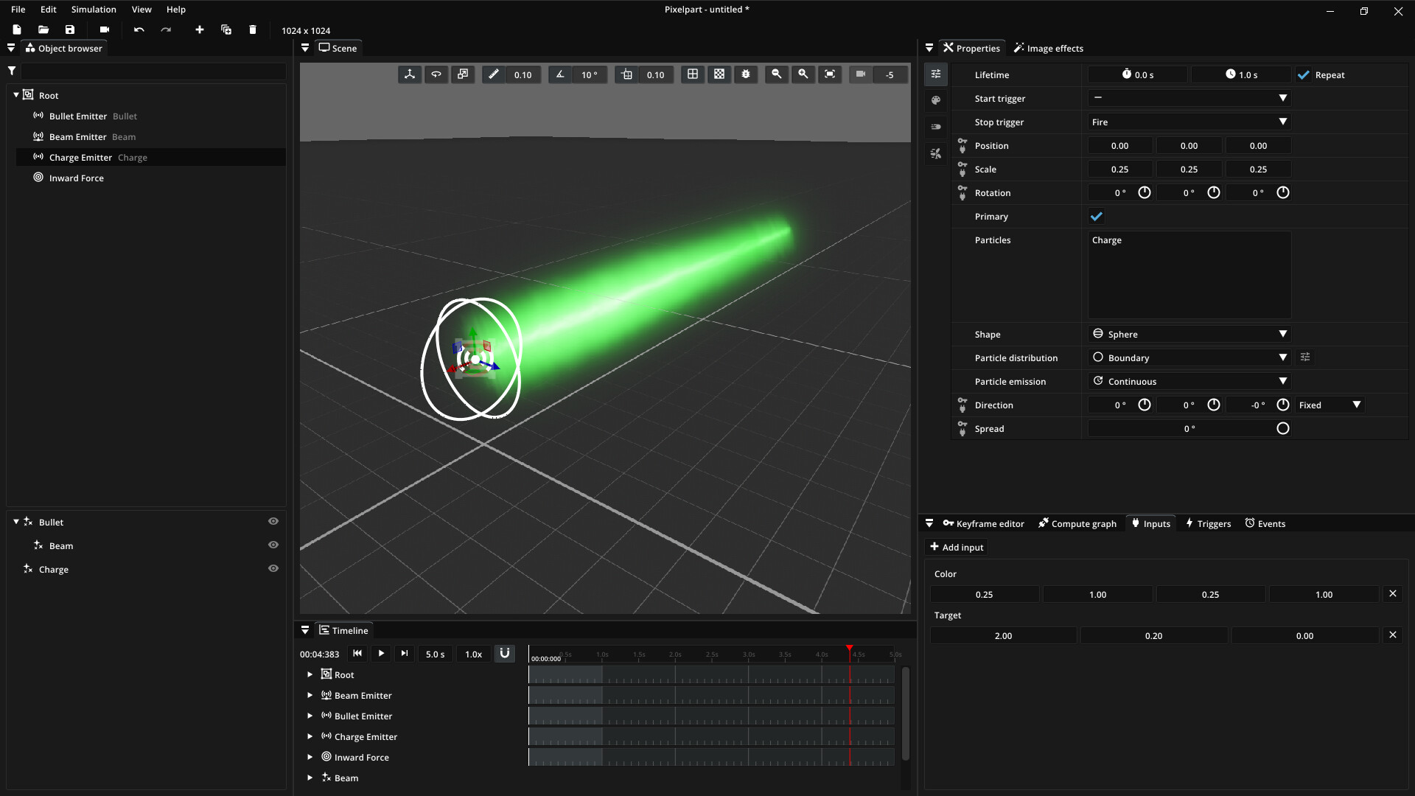Switch to the Image effects tab
The image size is (1415, 796).
click(x=1048, y=49)
